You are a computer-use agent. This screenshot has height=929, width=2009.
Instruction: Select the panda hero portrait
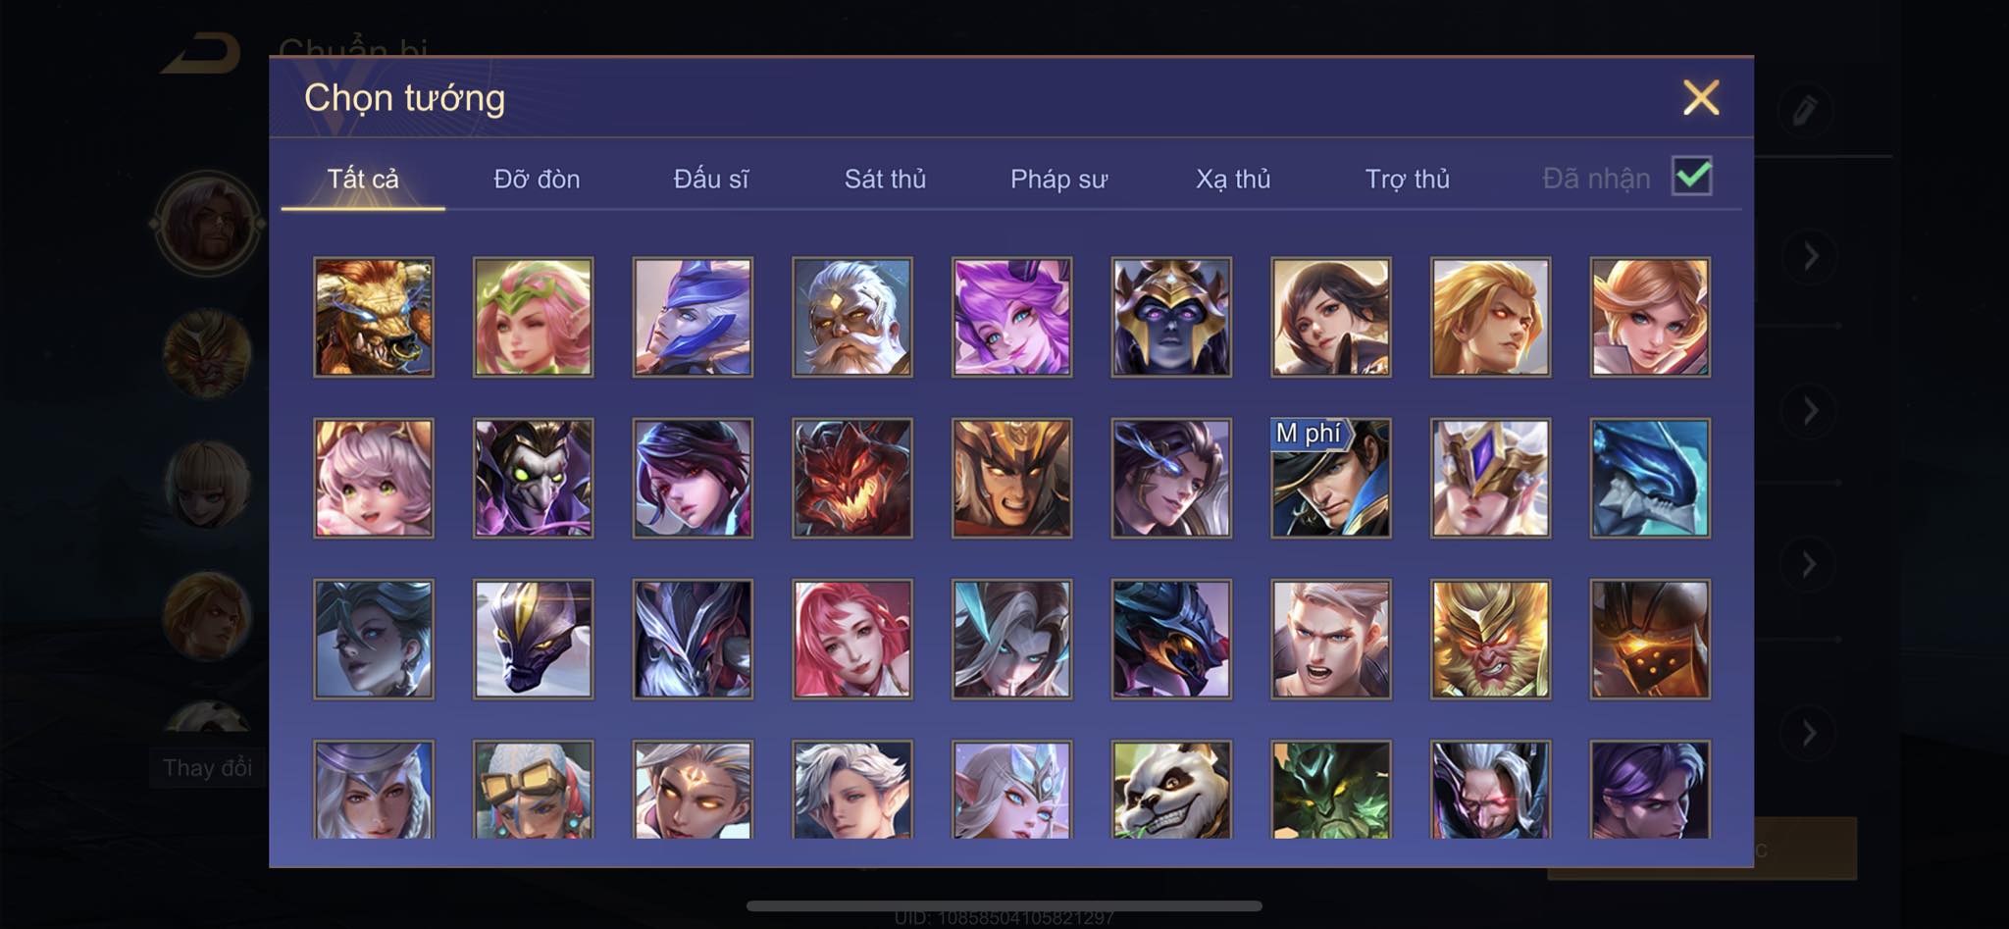click(1171, 790)
